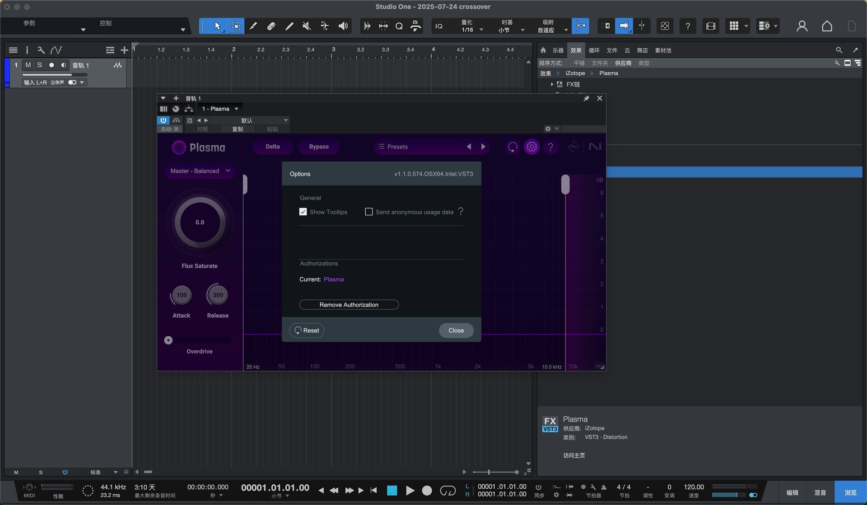The width and height of the screenshot is (867, 505).
Task: Toggle Snap button in toolbar
Action: (x=581, y=26)
